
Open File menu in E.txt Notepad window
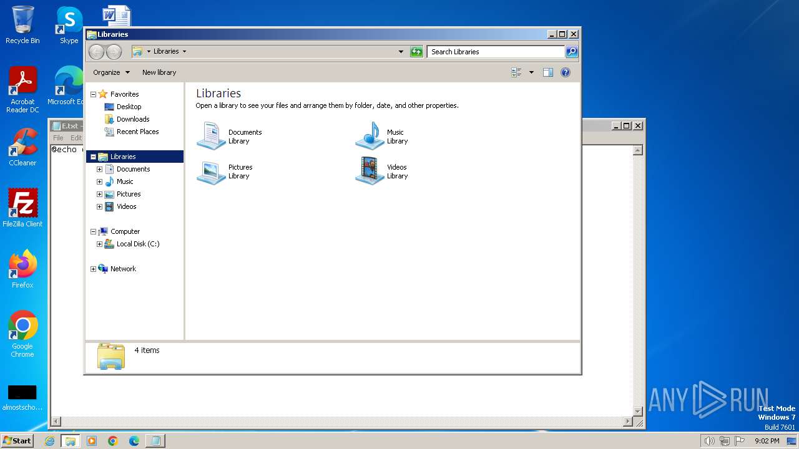(58, 138)
